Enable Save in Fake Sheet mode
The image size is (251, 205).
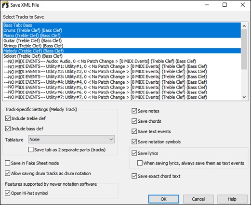[7, 163]
